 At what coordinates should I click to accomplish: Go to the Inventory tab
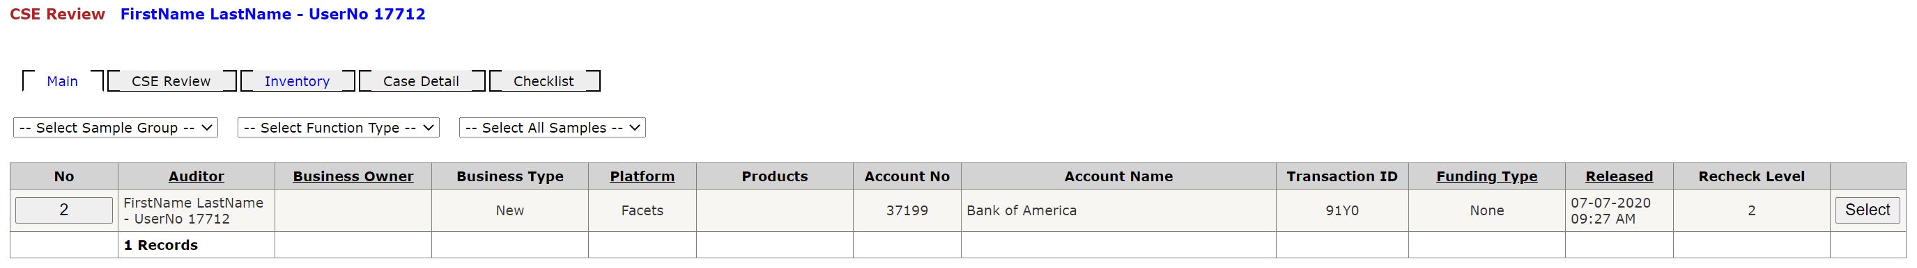[x=297, y=81]
